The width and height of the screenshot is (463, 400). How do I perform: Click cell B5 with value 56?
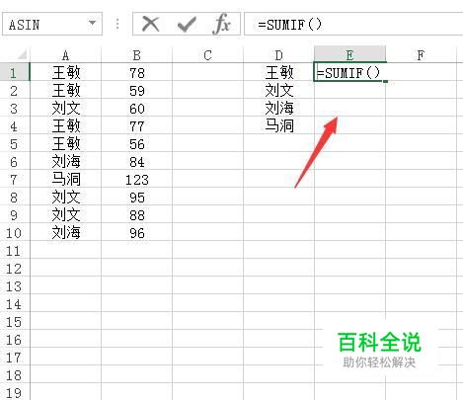click(136, 143)
